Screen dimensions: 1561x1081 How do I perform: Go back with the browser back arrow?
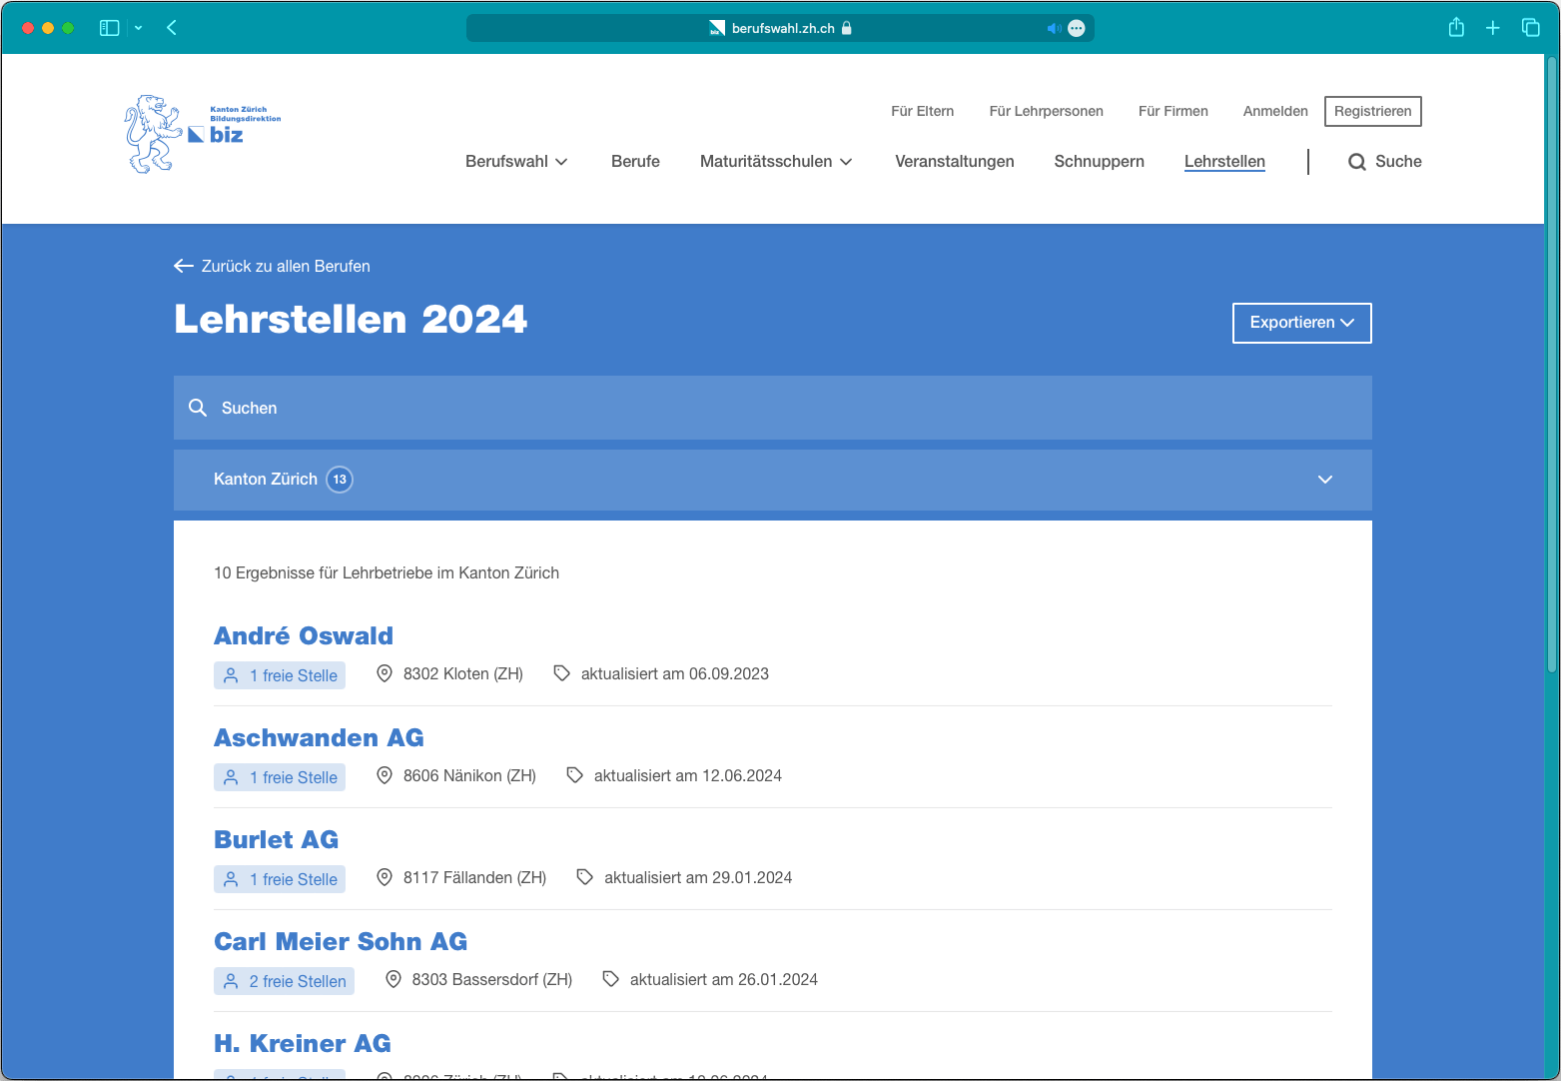172,28
